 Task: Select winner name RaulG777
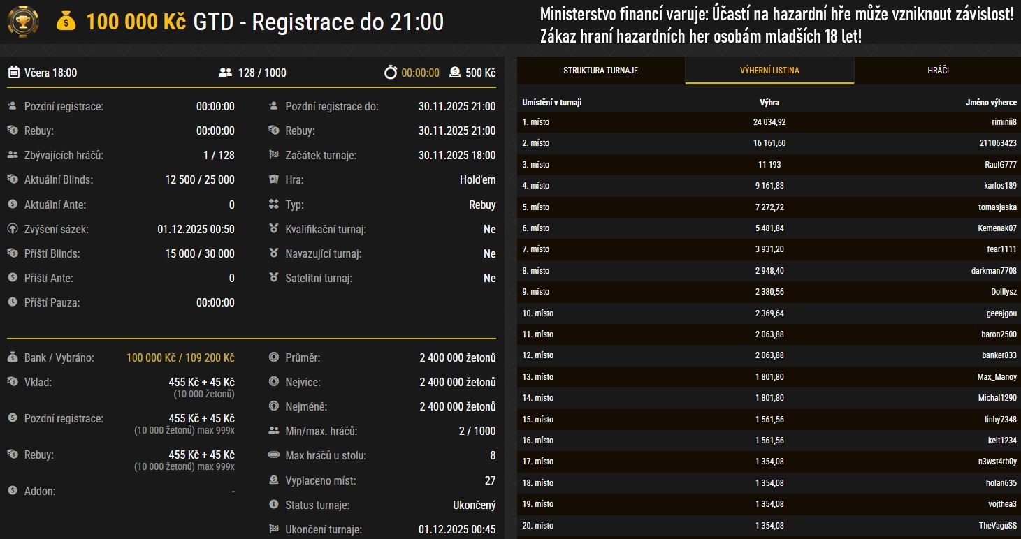click(x=1001, y=165)
